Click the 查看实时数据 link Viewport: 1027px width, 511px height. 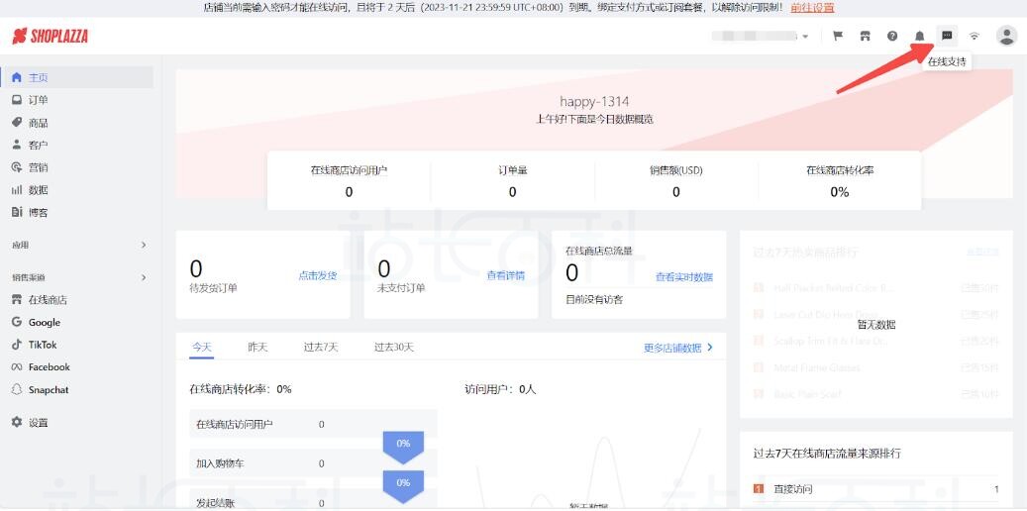click(x=684, y=277)
